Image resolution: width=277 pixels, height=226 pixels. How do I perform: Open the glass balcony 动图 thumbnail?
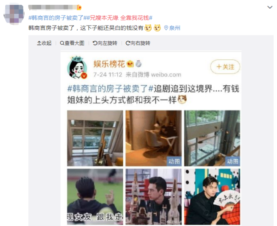point(212,138)
